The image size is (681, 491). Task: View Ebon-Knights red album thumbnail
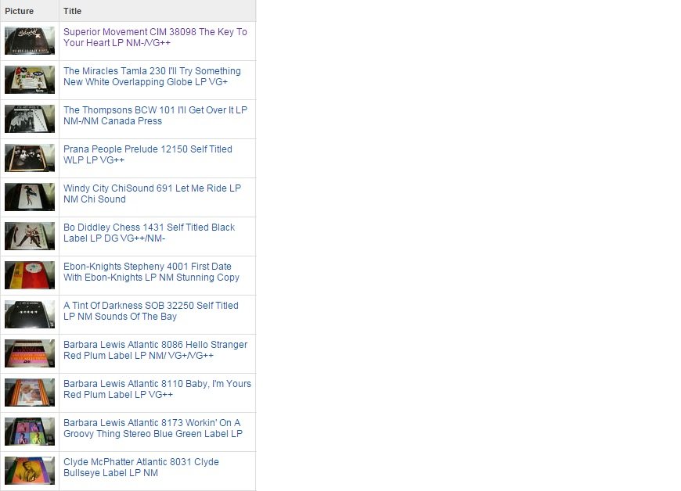[x=30, y=275]
